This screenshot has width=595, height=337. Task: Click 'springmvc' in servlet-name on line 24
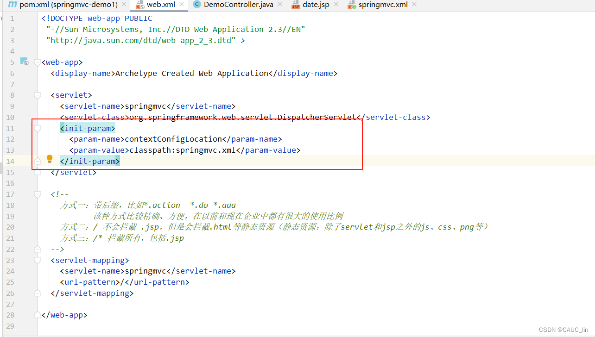point(146,271)
